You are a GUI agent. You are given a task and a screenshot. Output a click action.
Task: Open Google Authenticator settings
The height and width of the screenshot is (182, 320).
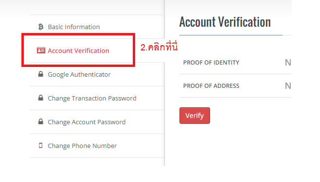(x=97, y=74)
